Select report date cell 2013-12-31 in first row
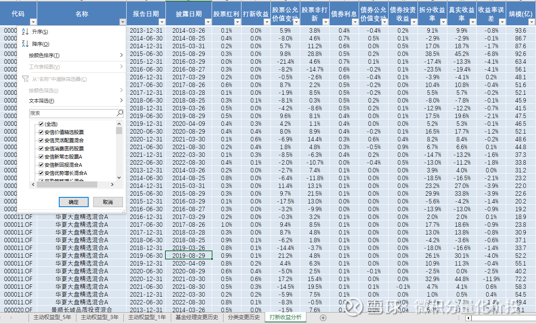The height and width of the screenshot is (324, 536). pyautogui.click(x=146, y=30)
